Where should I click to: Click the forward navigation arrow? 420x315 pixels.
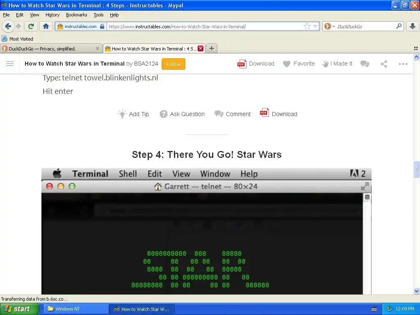[x=18, y=26]
